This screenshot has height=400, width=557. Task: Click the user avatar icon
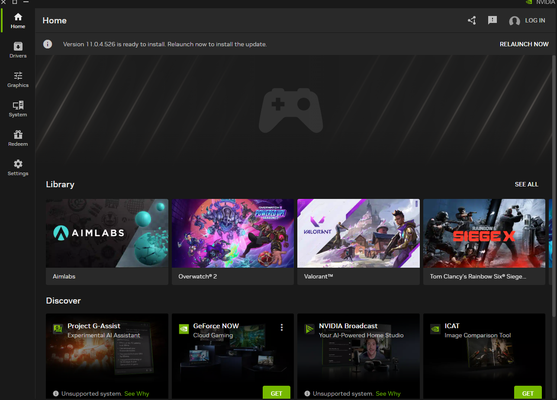[515, 21]
